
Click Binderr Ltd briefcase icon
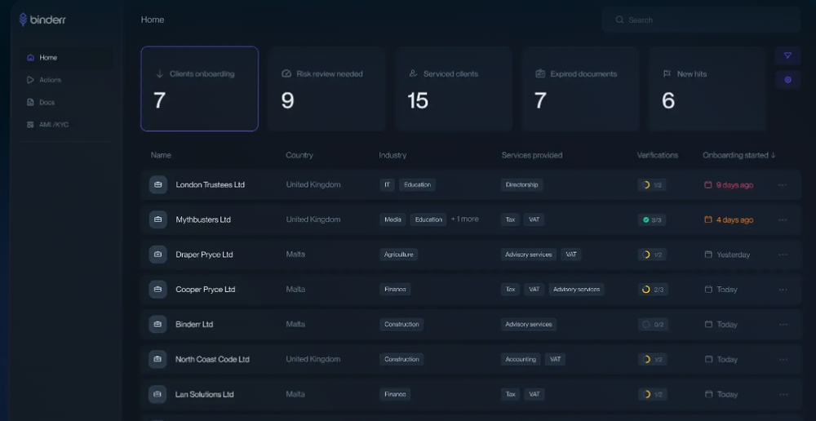[158, 324]
